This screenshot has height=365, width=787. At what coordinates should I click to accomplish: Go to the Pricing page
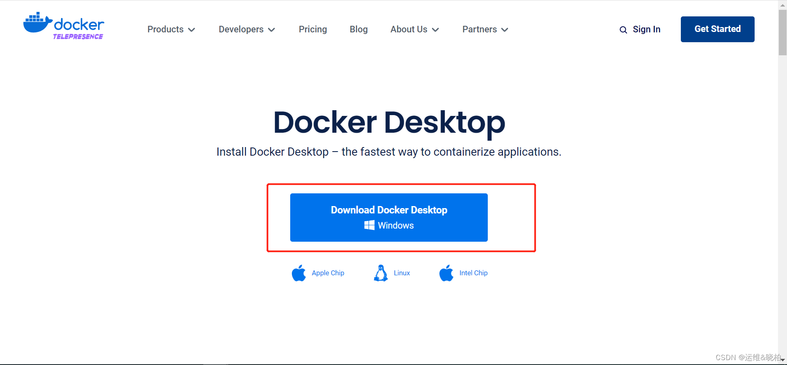[313, 29]
